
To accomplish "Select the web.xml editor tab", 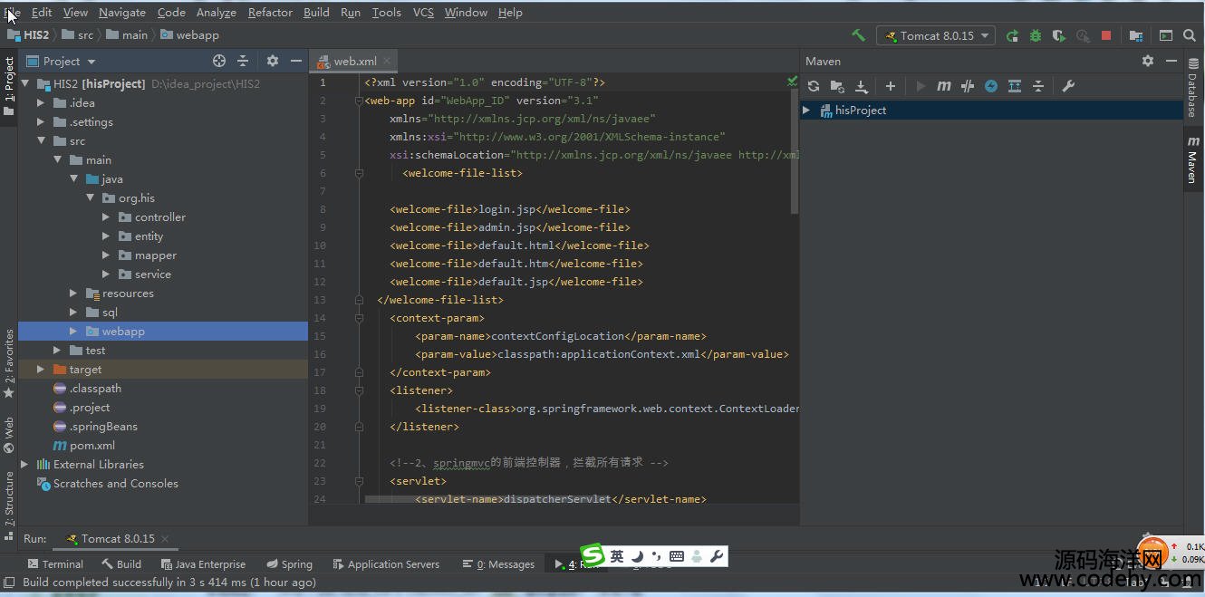I will tap(354, 61).
